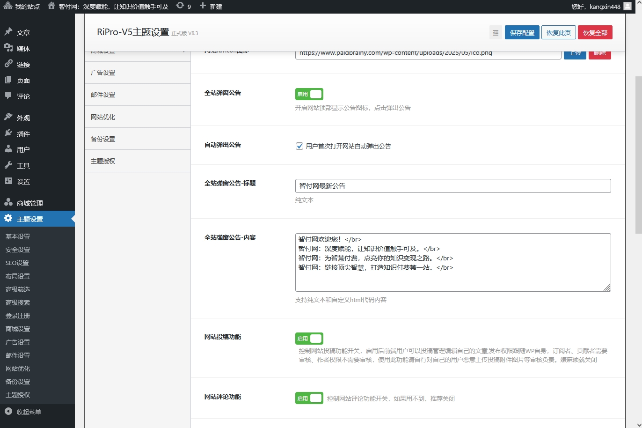The image size is (642, 428).
Task: Open 邮件设置 tab in theme panel
Action: (x=138, y=95)
